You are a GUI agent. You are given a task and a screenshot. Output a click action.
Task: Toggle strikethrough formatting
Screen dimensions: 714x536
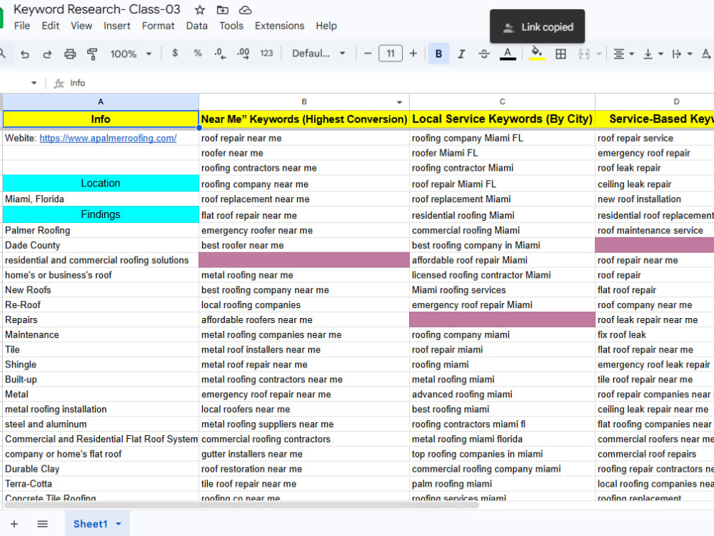[x=484, y=54]
